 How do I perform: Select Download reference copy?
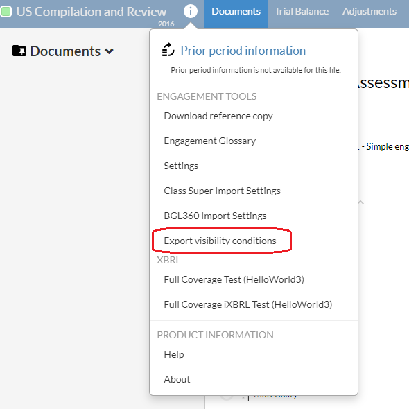(218, 116)
